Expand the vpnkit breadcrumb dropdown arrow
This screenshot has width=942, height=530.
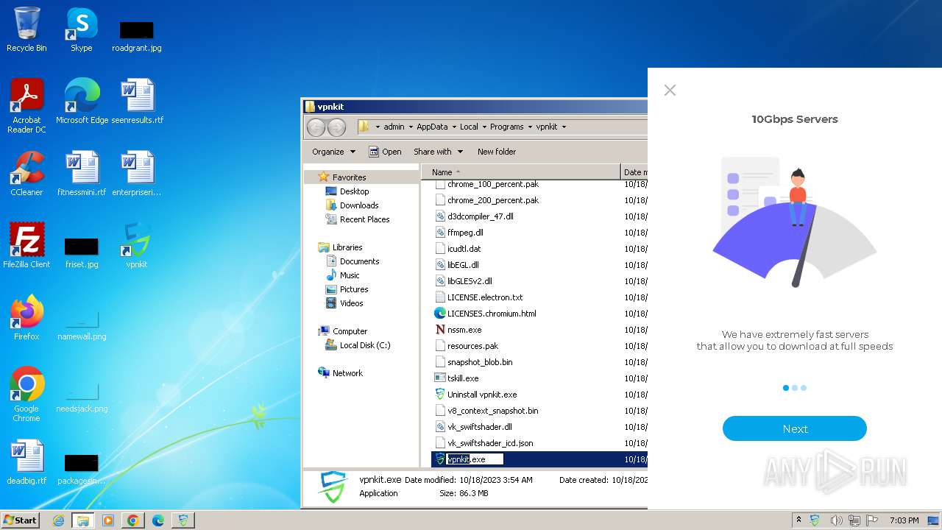coord(564,127)
